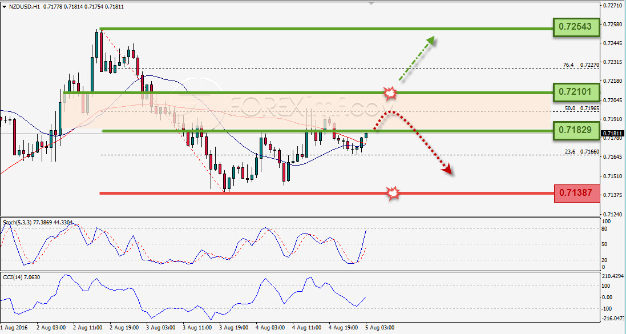Click the current price tag 0.71811
The image size is (626, 334).
[x=613, y=133]
